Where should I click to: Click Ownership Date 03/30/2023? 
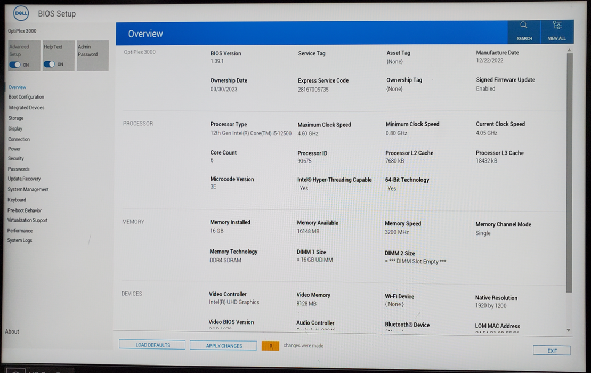click(x=224, y=90)
